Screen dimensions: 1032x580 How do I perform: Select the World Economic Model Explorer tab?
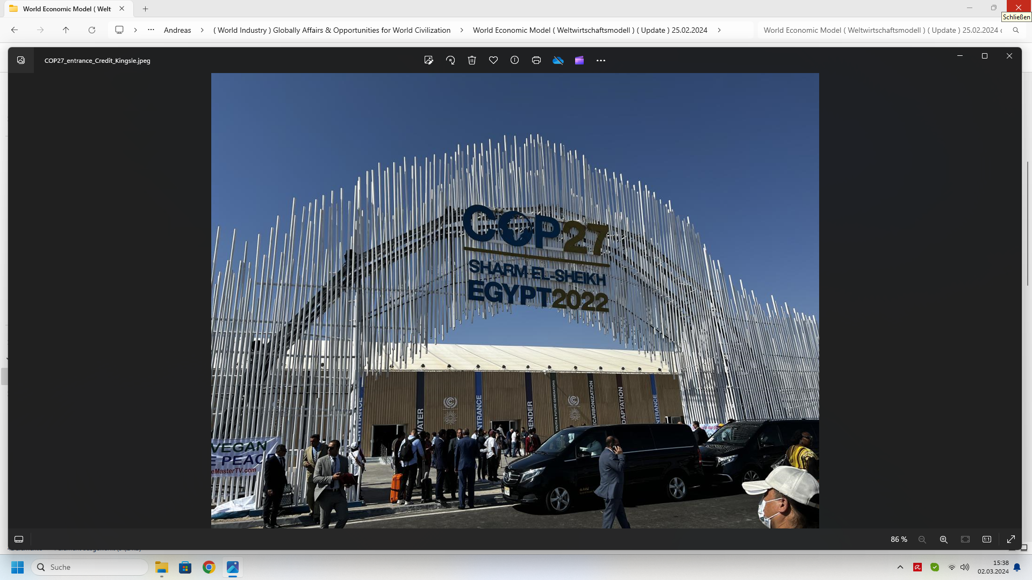(67, 9)
